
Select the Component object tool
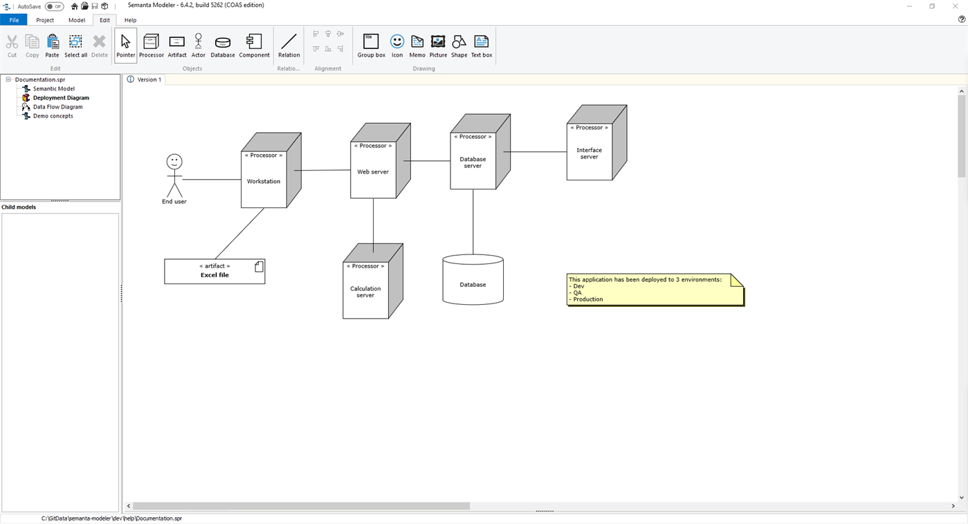coord(254,44)
